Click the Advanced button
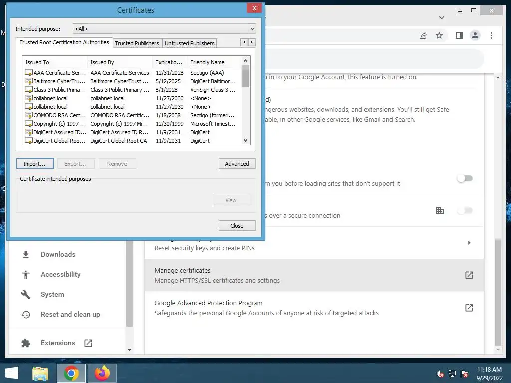511x383 pixels. [x=237, y=164]
